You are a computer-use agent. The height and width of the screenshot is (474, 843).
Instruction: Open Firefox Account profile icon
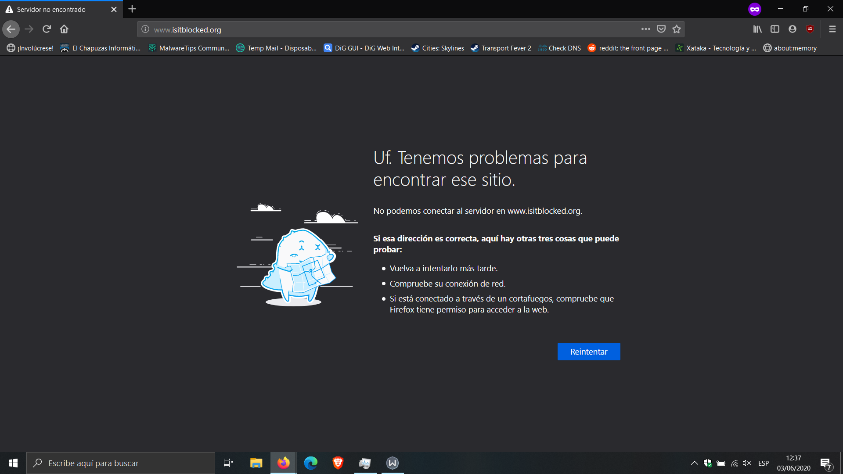[x=793, y=29]
